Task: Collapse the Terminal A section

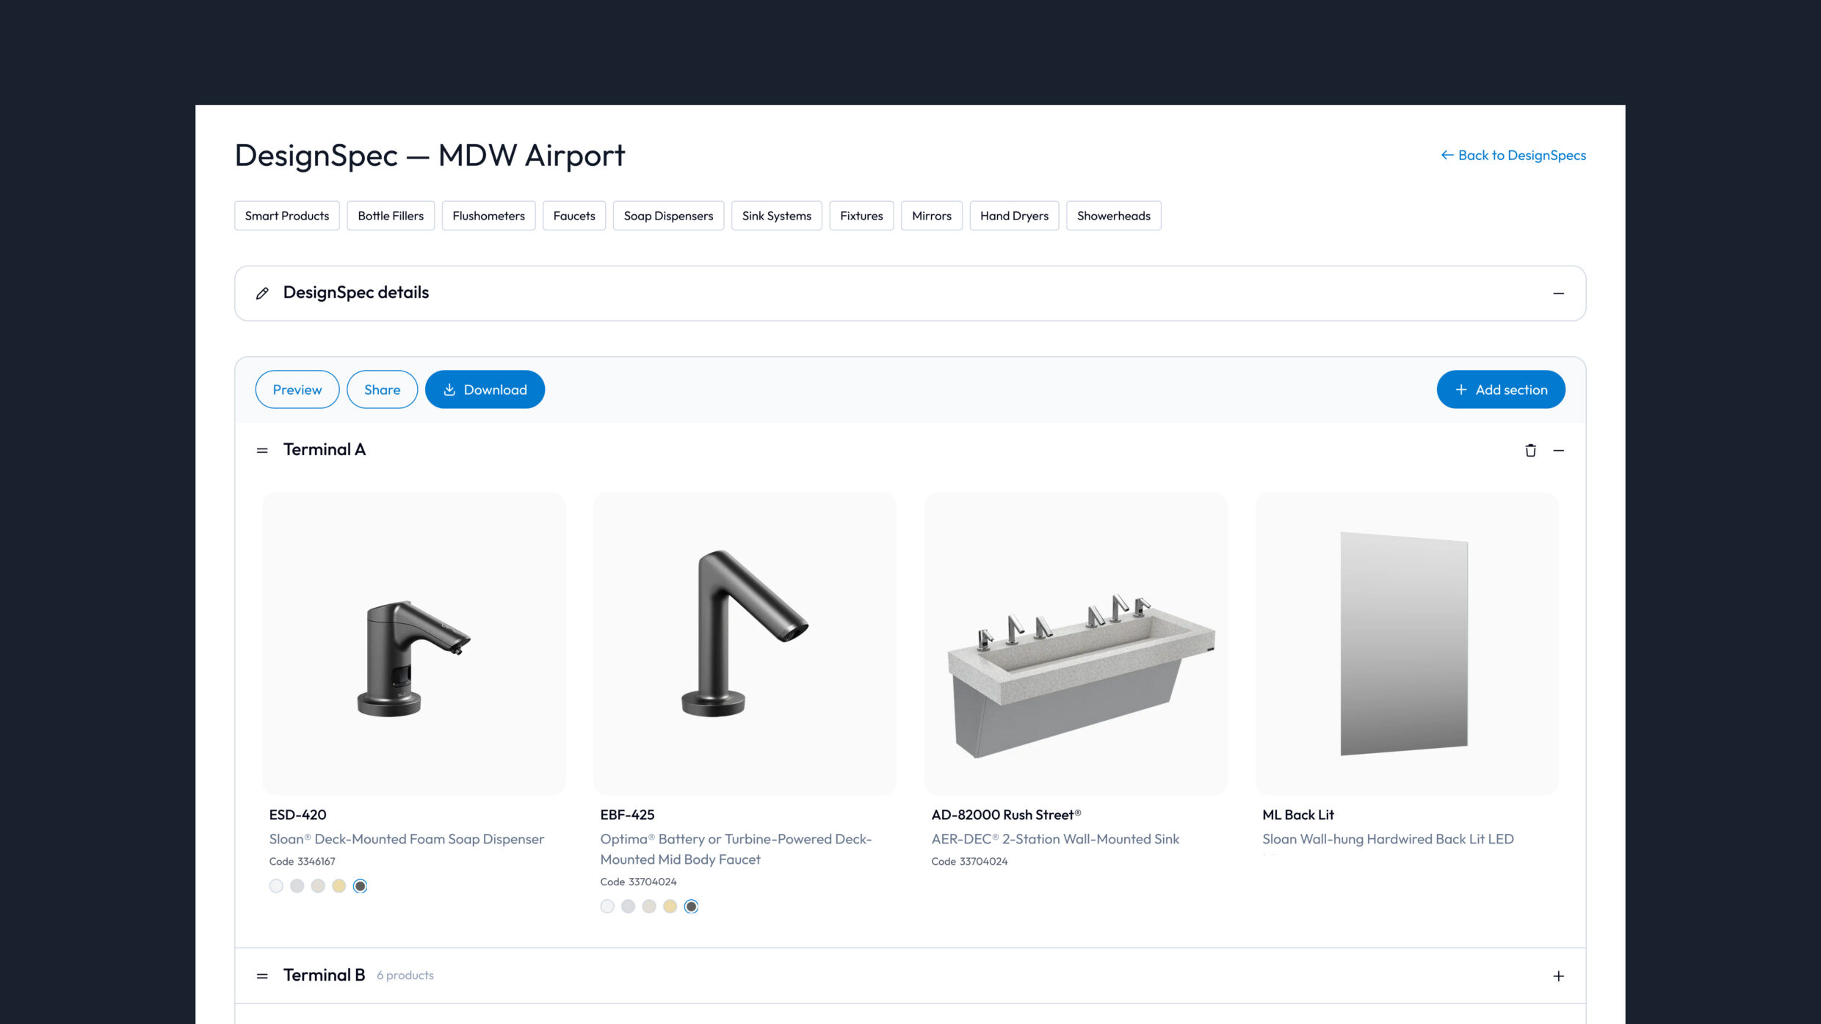Action: click(1559, 450)
